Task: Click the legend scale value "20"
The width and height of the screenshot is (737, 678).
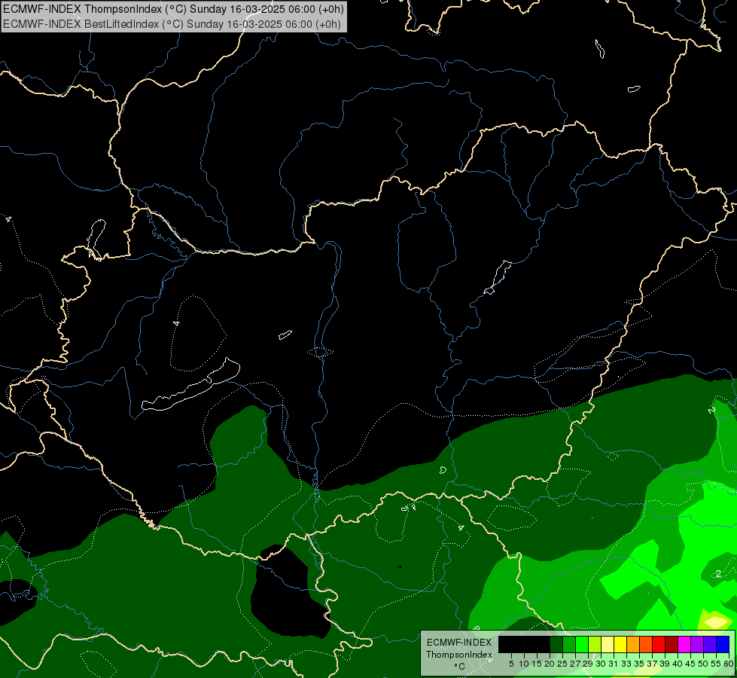Action: (550, 664)
